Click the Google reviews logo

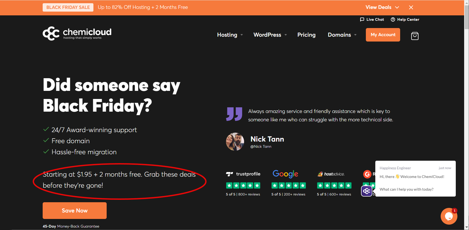tap(285, 174)
